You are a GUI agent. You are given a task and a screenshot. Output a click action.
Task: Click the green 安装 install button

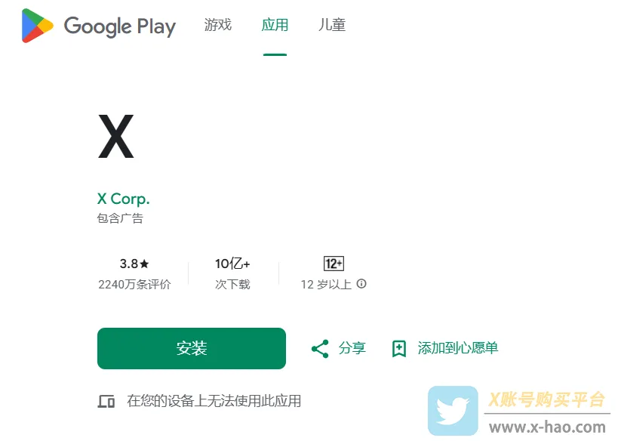pos(192,348)
